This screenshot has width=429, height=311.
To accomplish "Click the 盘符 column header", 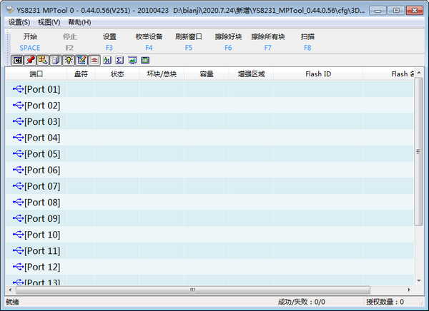I will [x=81, y=74].
